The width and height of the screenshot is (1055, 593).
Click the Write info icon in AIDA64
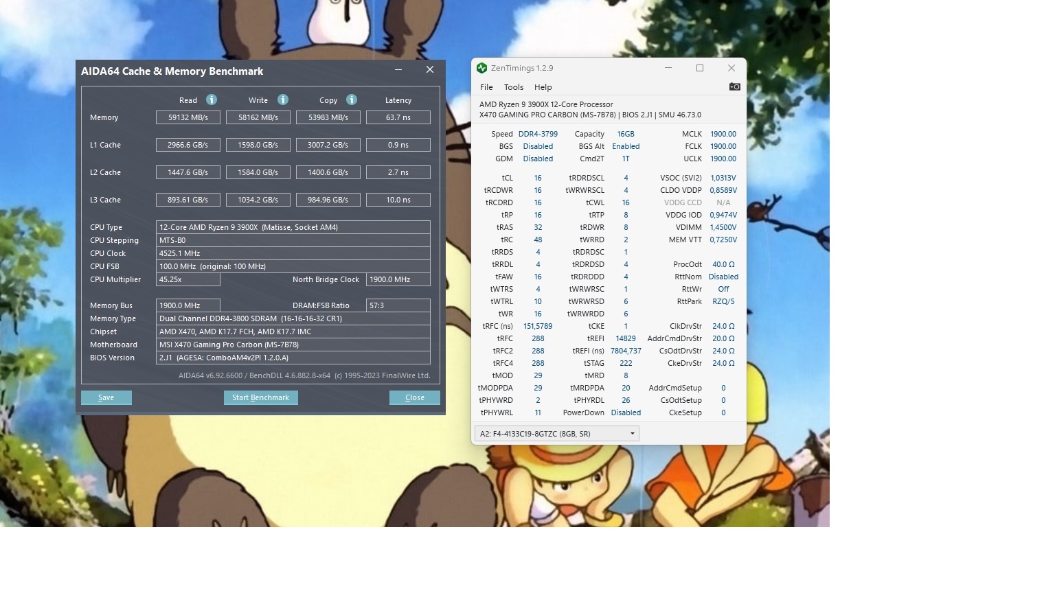[282, 100]
